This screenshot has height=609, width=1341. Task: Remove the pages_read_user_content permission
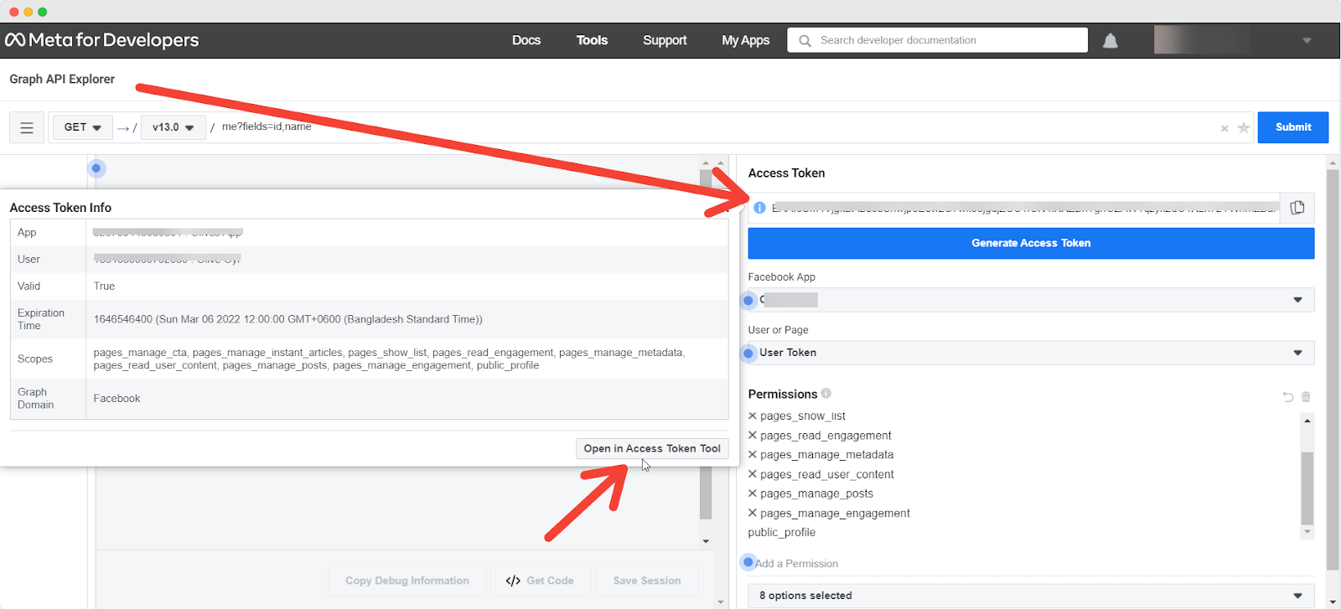point(753,473)
